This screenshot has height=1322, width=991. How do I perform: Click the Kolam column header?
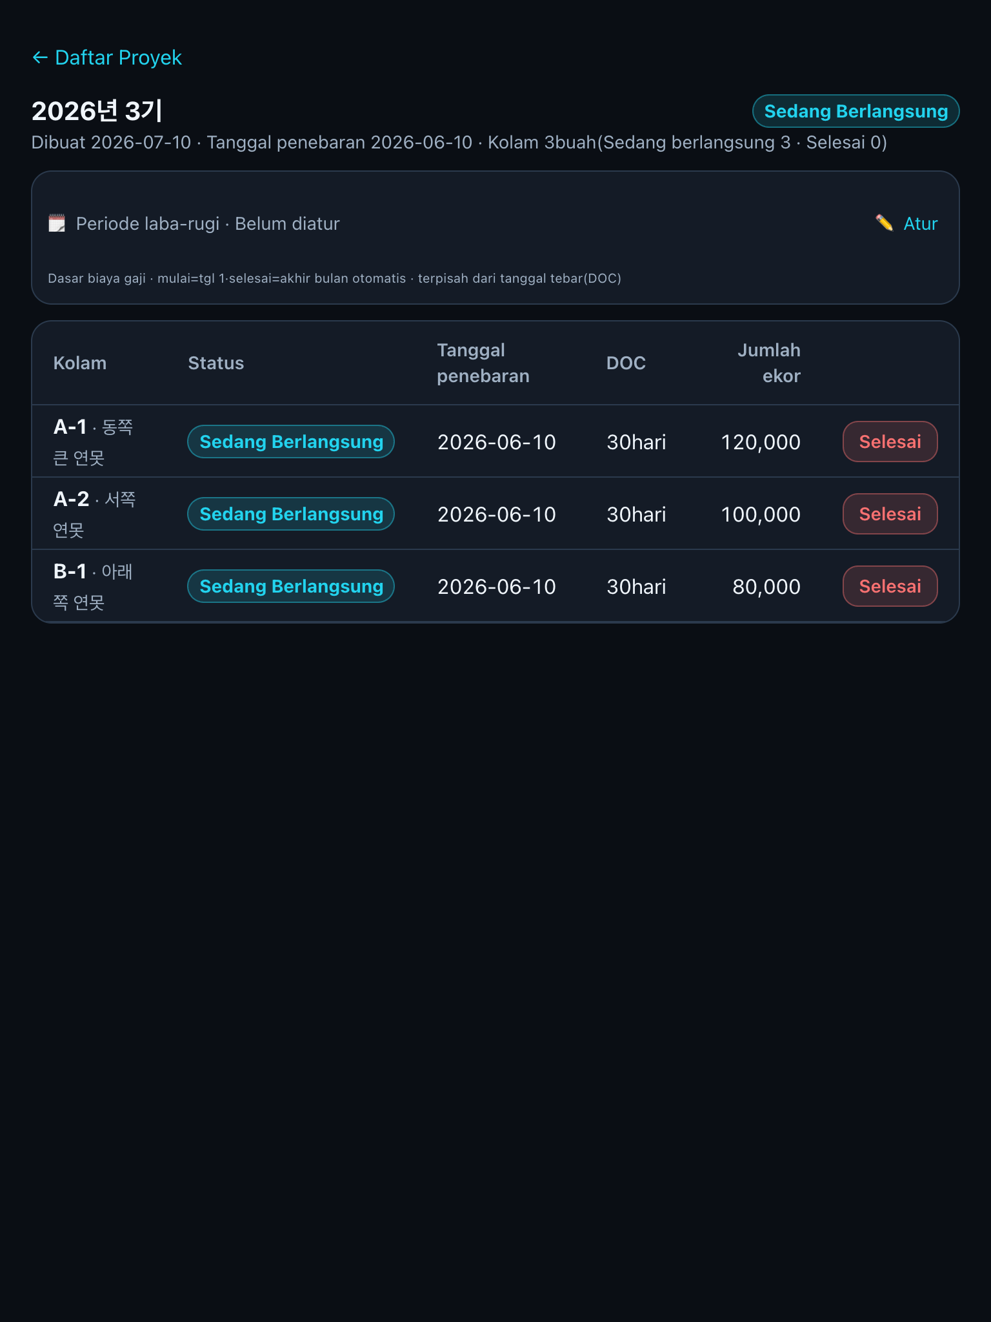click(x=80, y=363)
